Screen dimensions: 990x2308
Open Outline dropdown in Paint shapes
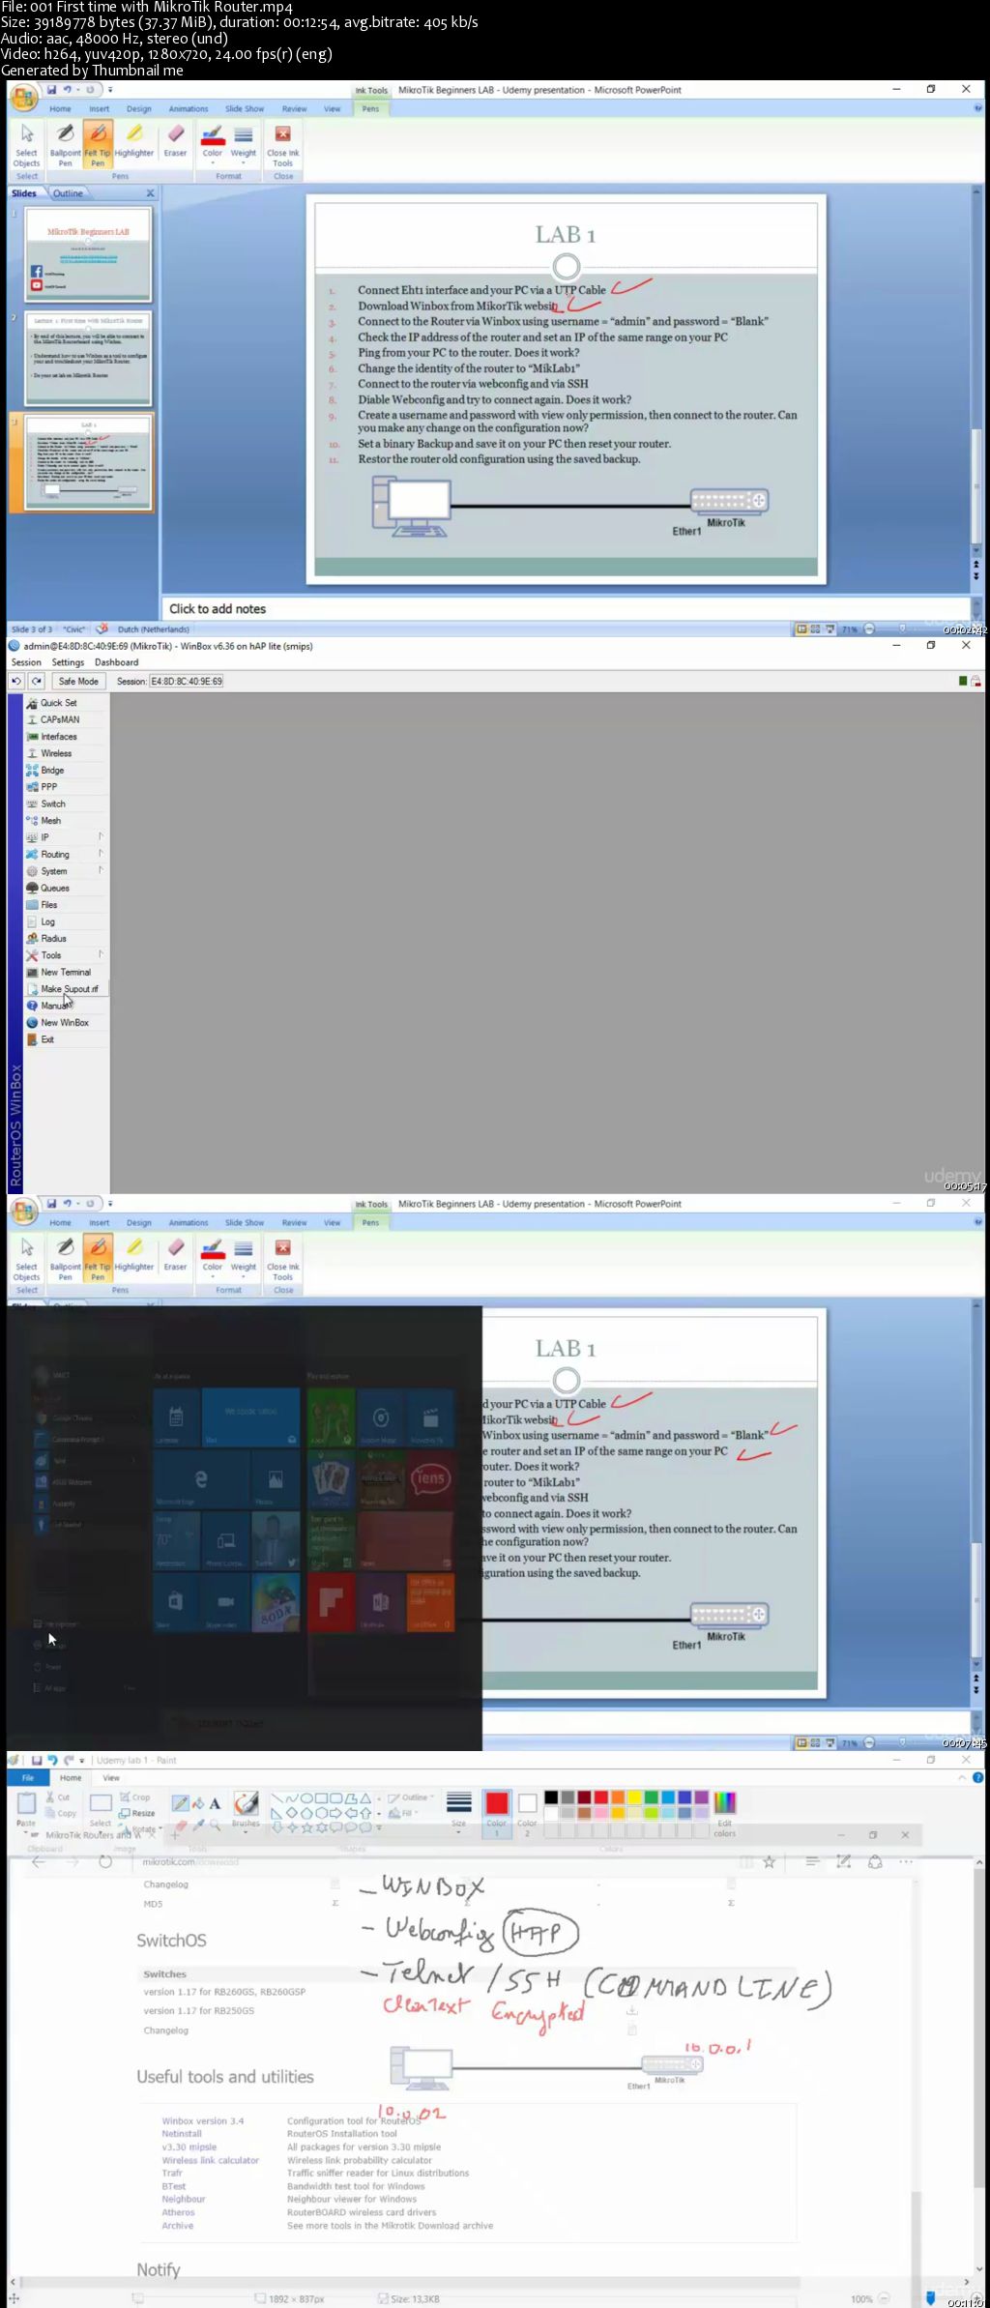(x=412, y=1797)
